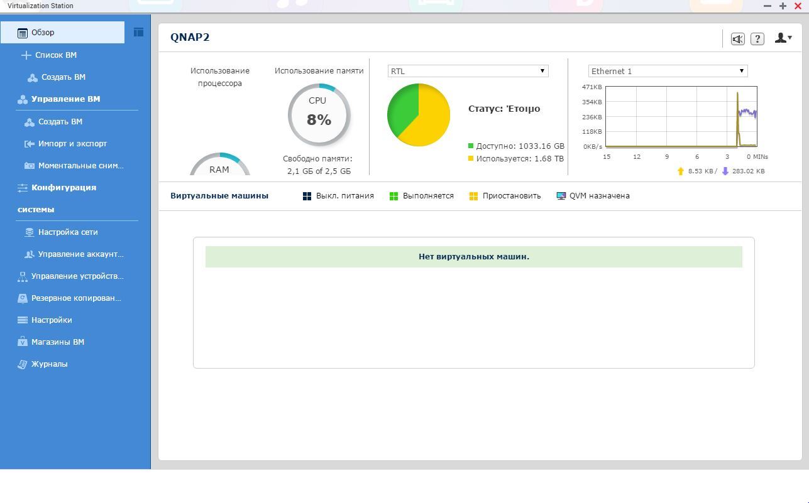The height and width of the screenshot is (503, 809).
Task: Click the backup icon in the sidebar
Action: 23,298
